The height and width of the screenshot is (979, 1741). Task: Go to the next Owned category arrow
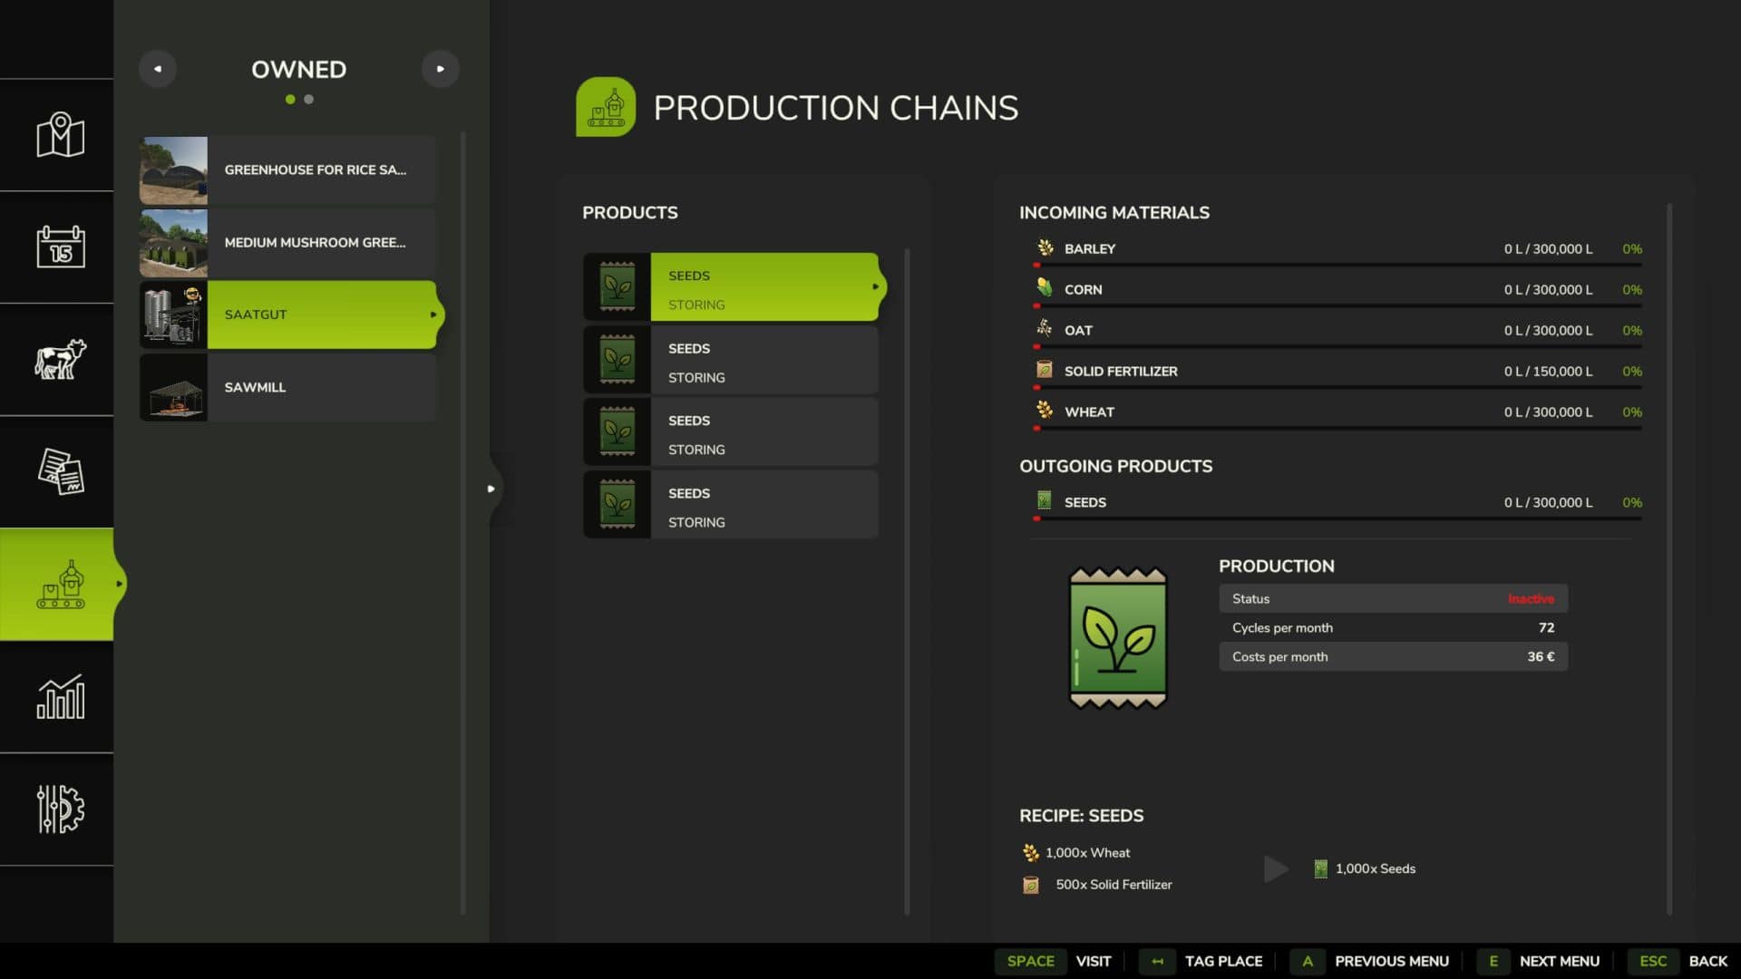441,69
